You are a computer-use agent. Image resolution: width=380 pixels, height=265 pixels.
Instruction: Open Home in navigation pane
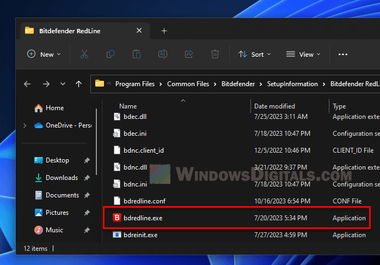(49, 108)
